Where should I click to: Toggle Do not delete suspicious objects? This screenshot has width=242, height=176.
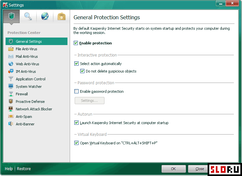pos(82,71)
